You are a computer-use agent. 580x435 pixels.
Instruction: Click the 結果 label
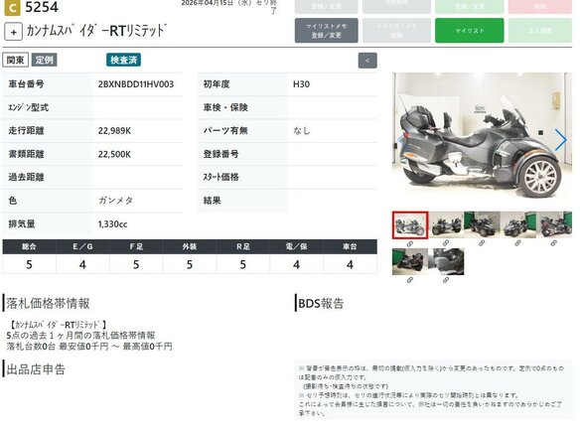(212, 201)
